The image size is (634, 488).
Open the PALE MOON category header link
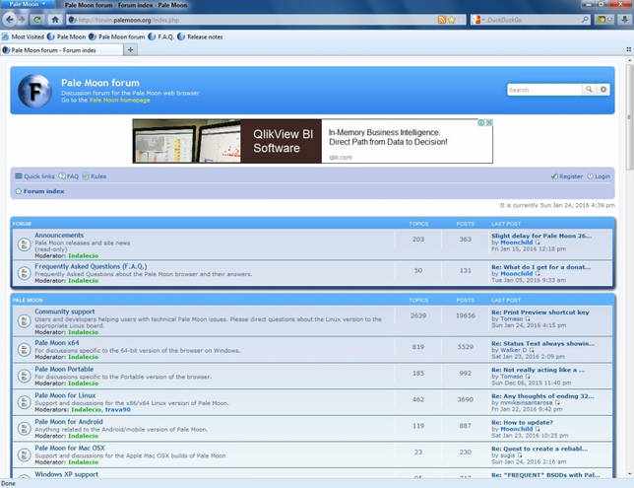[28, 301]
